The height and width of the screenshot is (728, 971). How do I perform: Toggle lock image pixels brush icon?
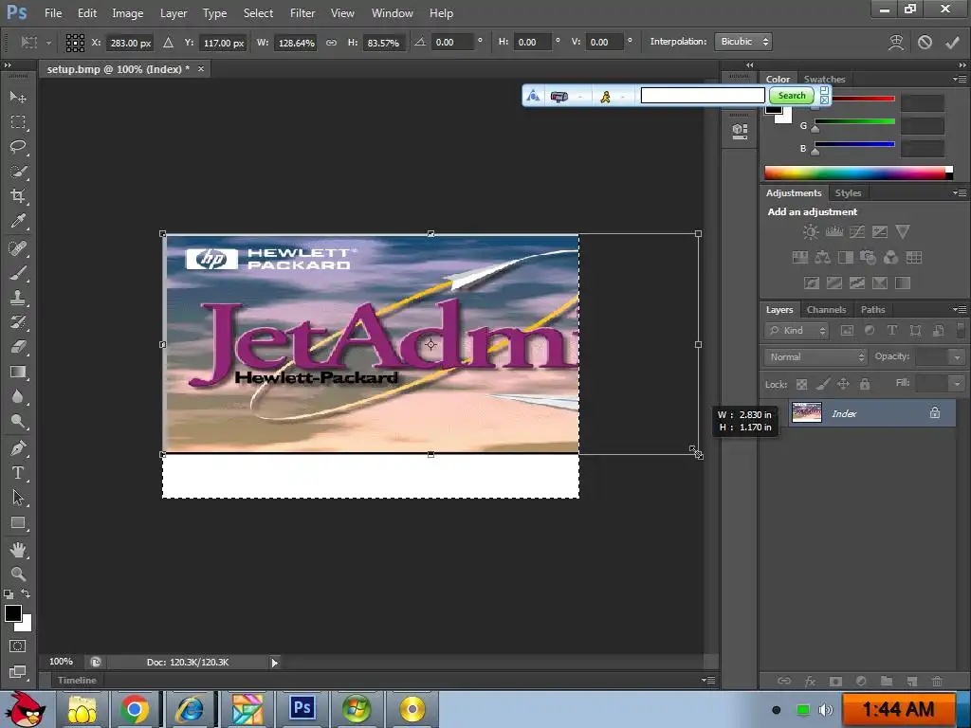(822, 385)
